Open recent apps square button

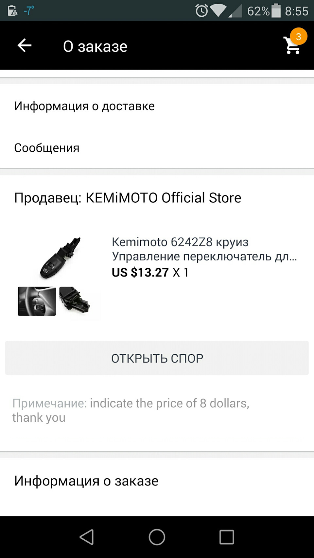tap(226, 537)
